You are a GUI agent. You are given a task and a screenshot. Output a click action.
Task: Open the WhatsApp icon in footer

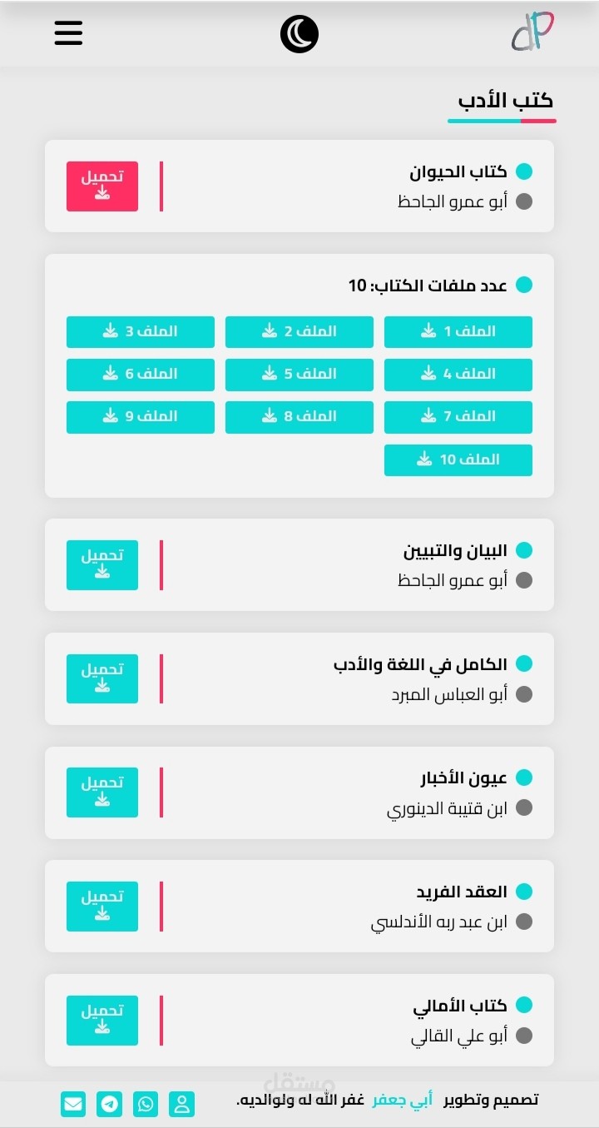click(x=146, y=1104)
